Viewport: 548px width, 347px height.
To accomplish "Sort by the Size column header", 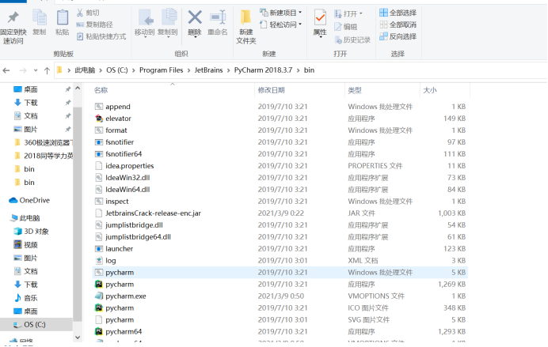I will pyautogui.click(x=430, y=90).
